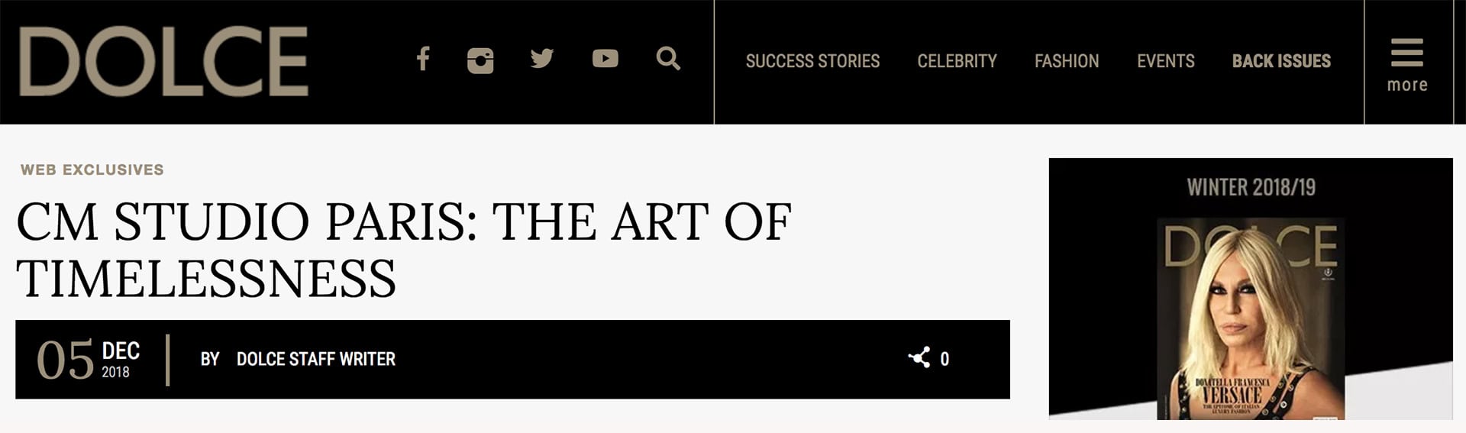
Task: Click the search magnifier icon
Action: [x=668, y=59]
